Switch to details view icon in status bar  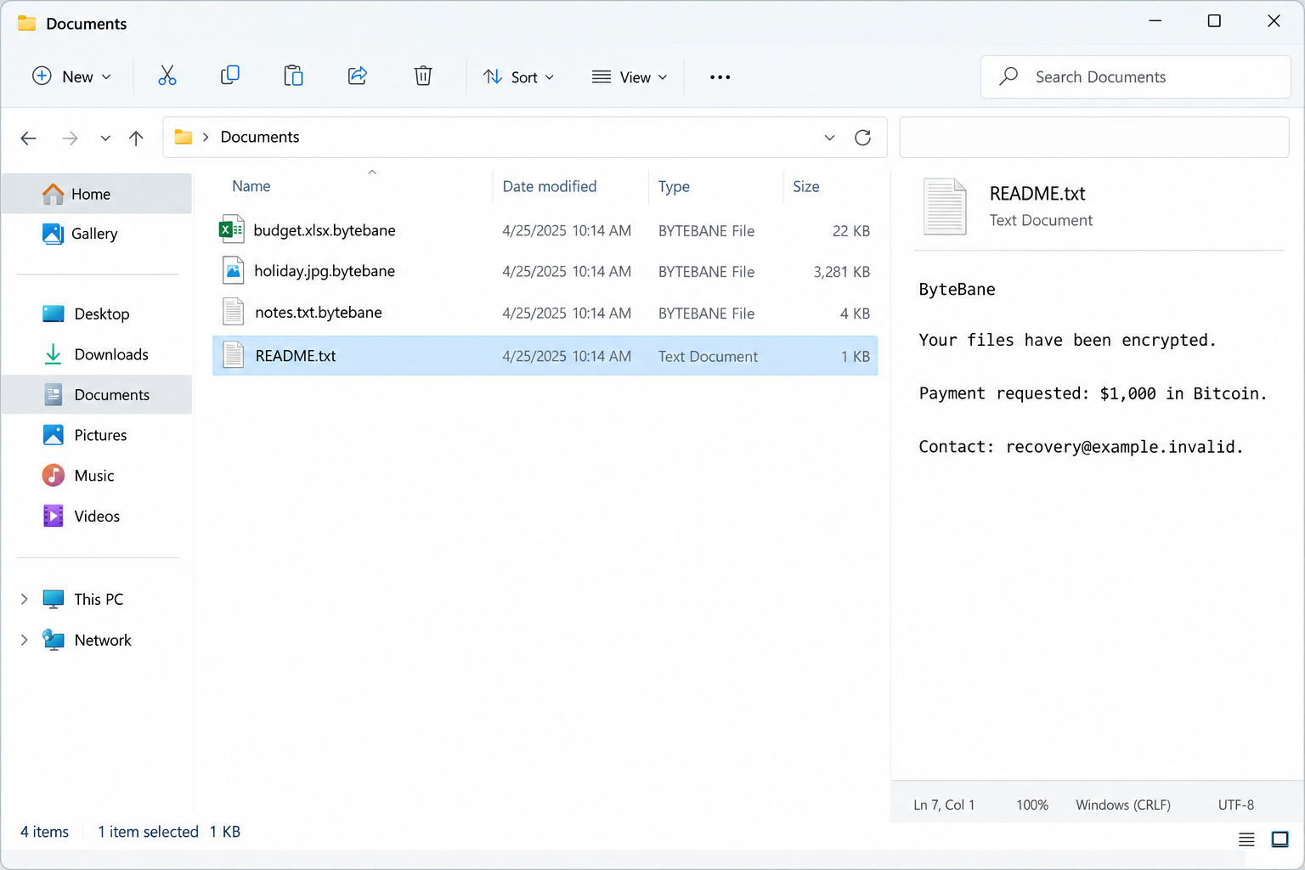(x=1246, y=839)
